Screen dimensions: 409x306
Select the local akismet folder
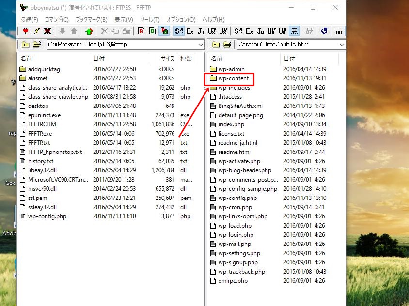(33, 78)
